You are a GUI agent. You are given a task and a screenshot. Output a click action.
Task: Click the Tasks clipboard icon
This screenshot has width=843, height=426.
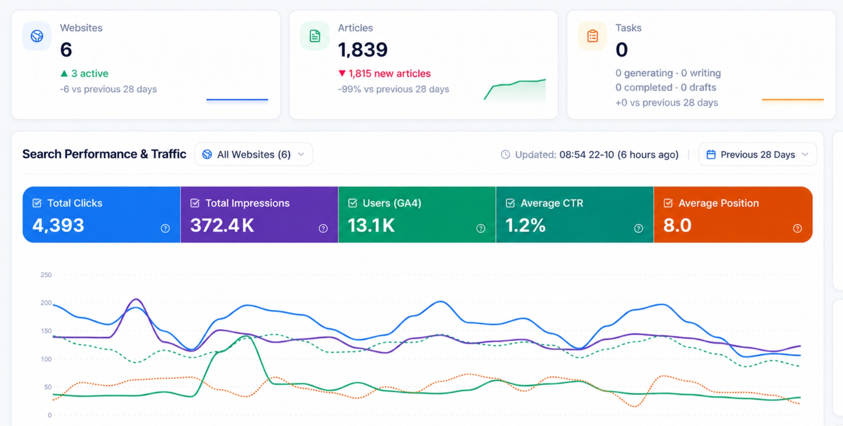(593, 36)
